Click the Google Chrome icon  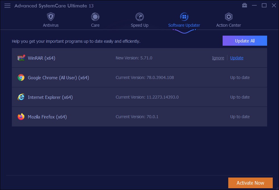(21, 77)
